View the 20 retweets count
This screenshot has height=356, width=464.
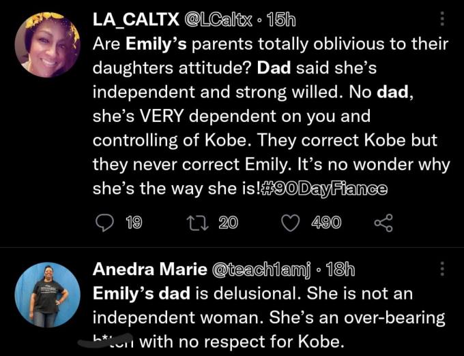coord(228,223)
